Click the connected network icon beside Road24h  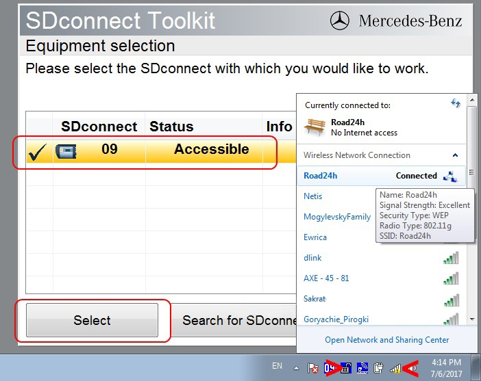pyautogui.click(x=450, y=176)
